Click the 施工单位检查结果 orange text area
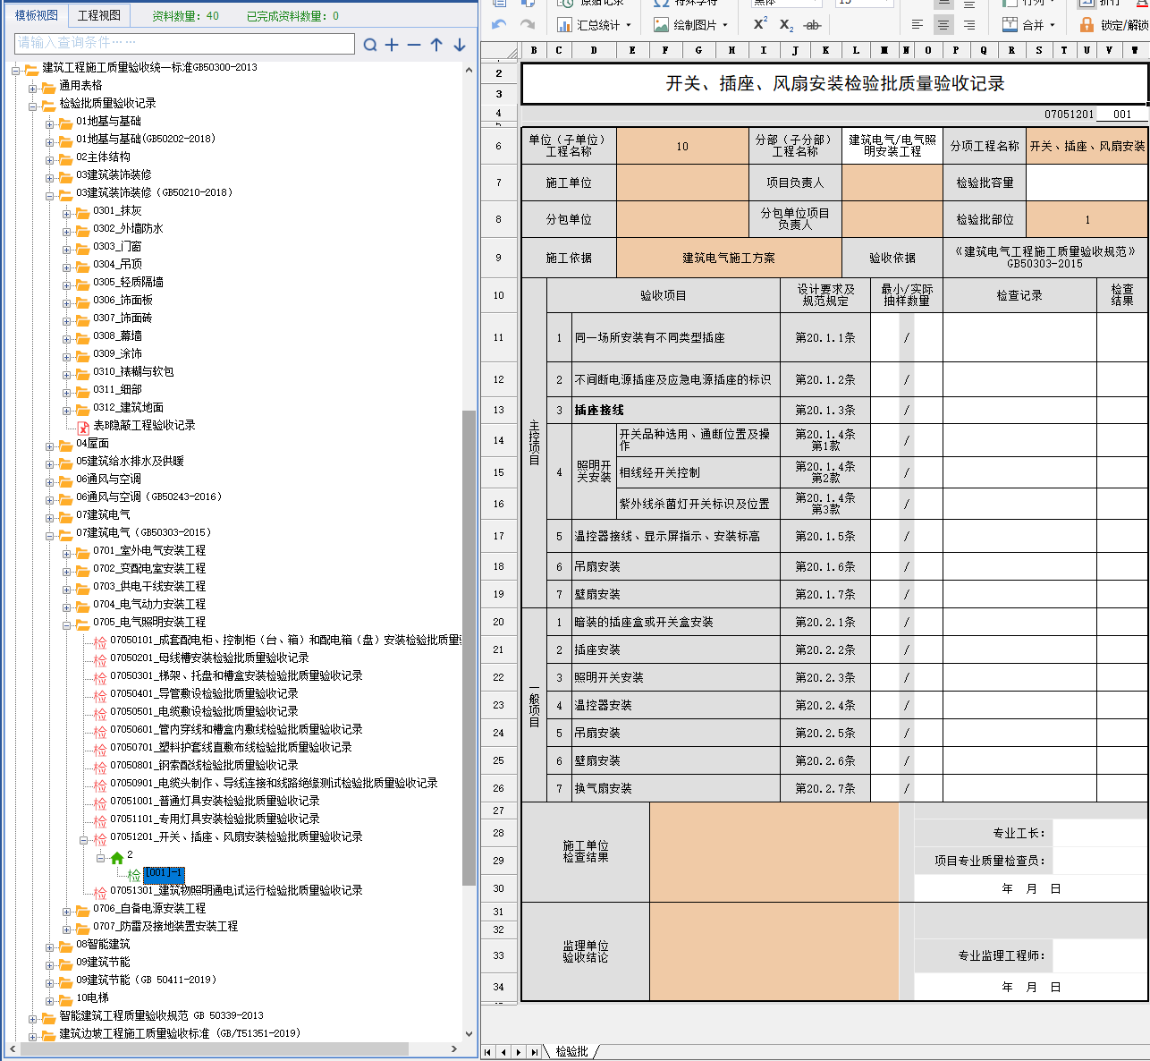Viewport: 1150px width, 1061px height. [774, 852]
